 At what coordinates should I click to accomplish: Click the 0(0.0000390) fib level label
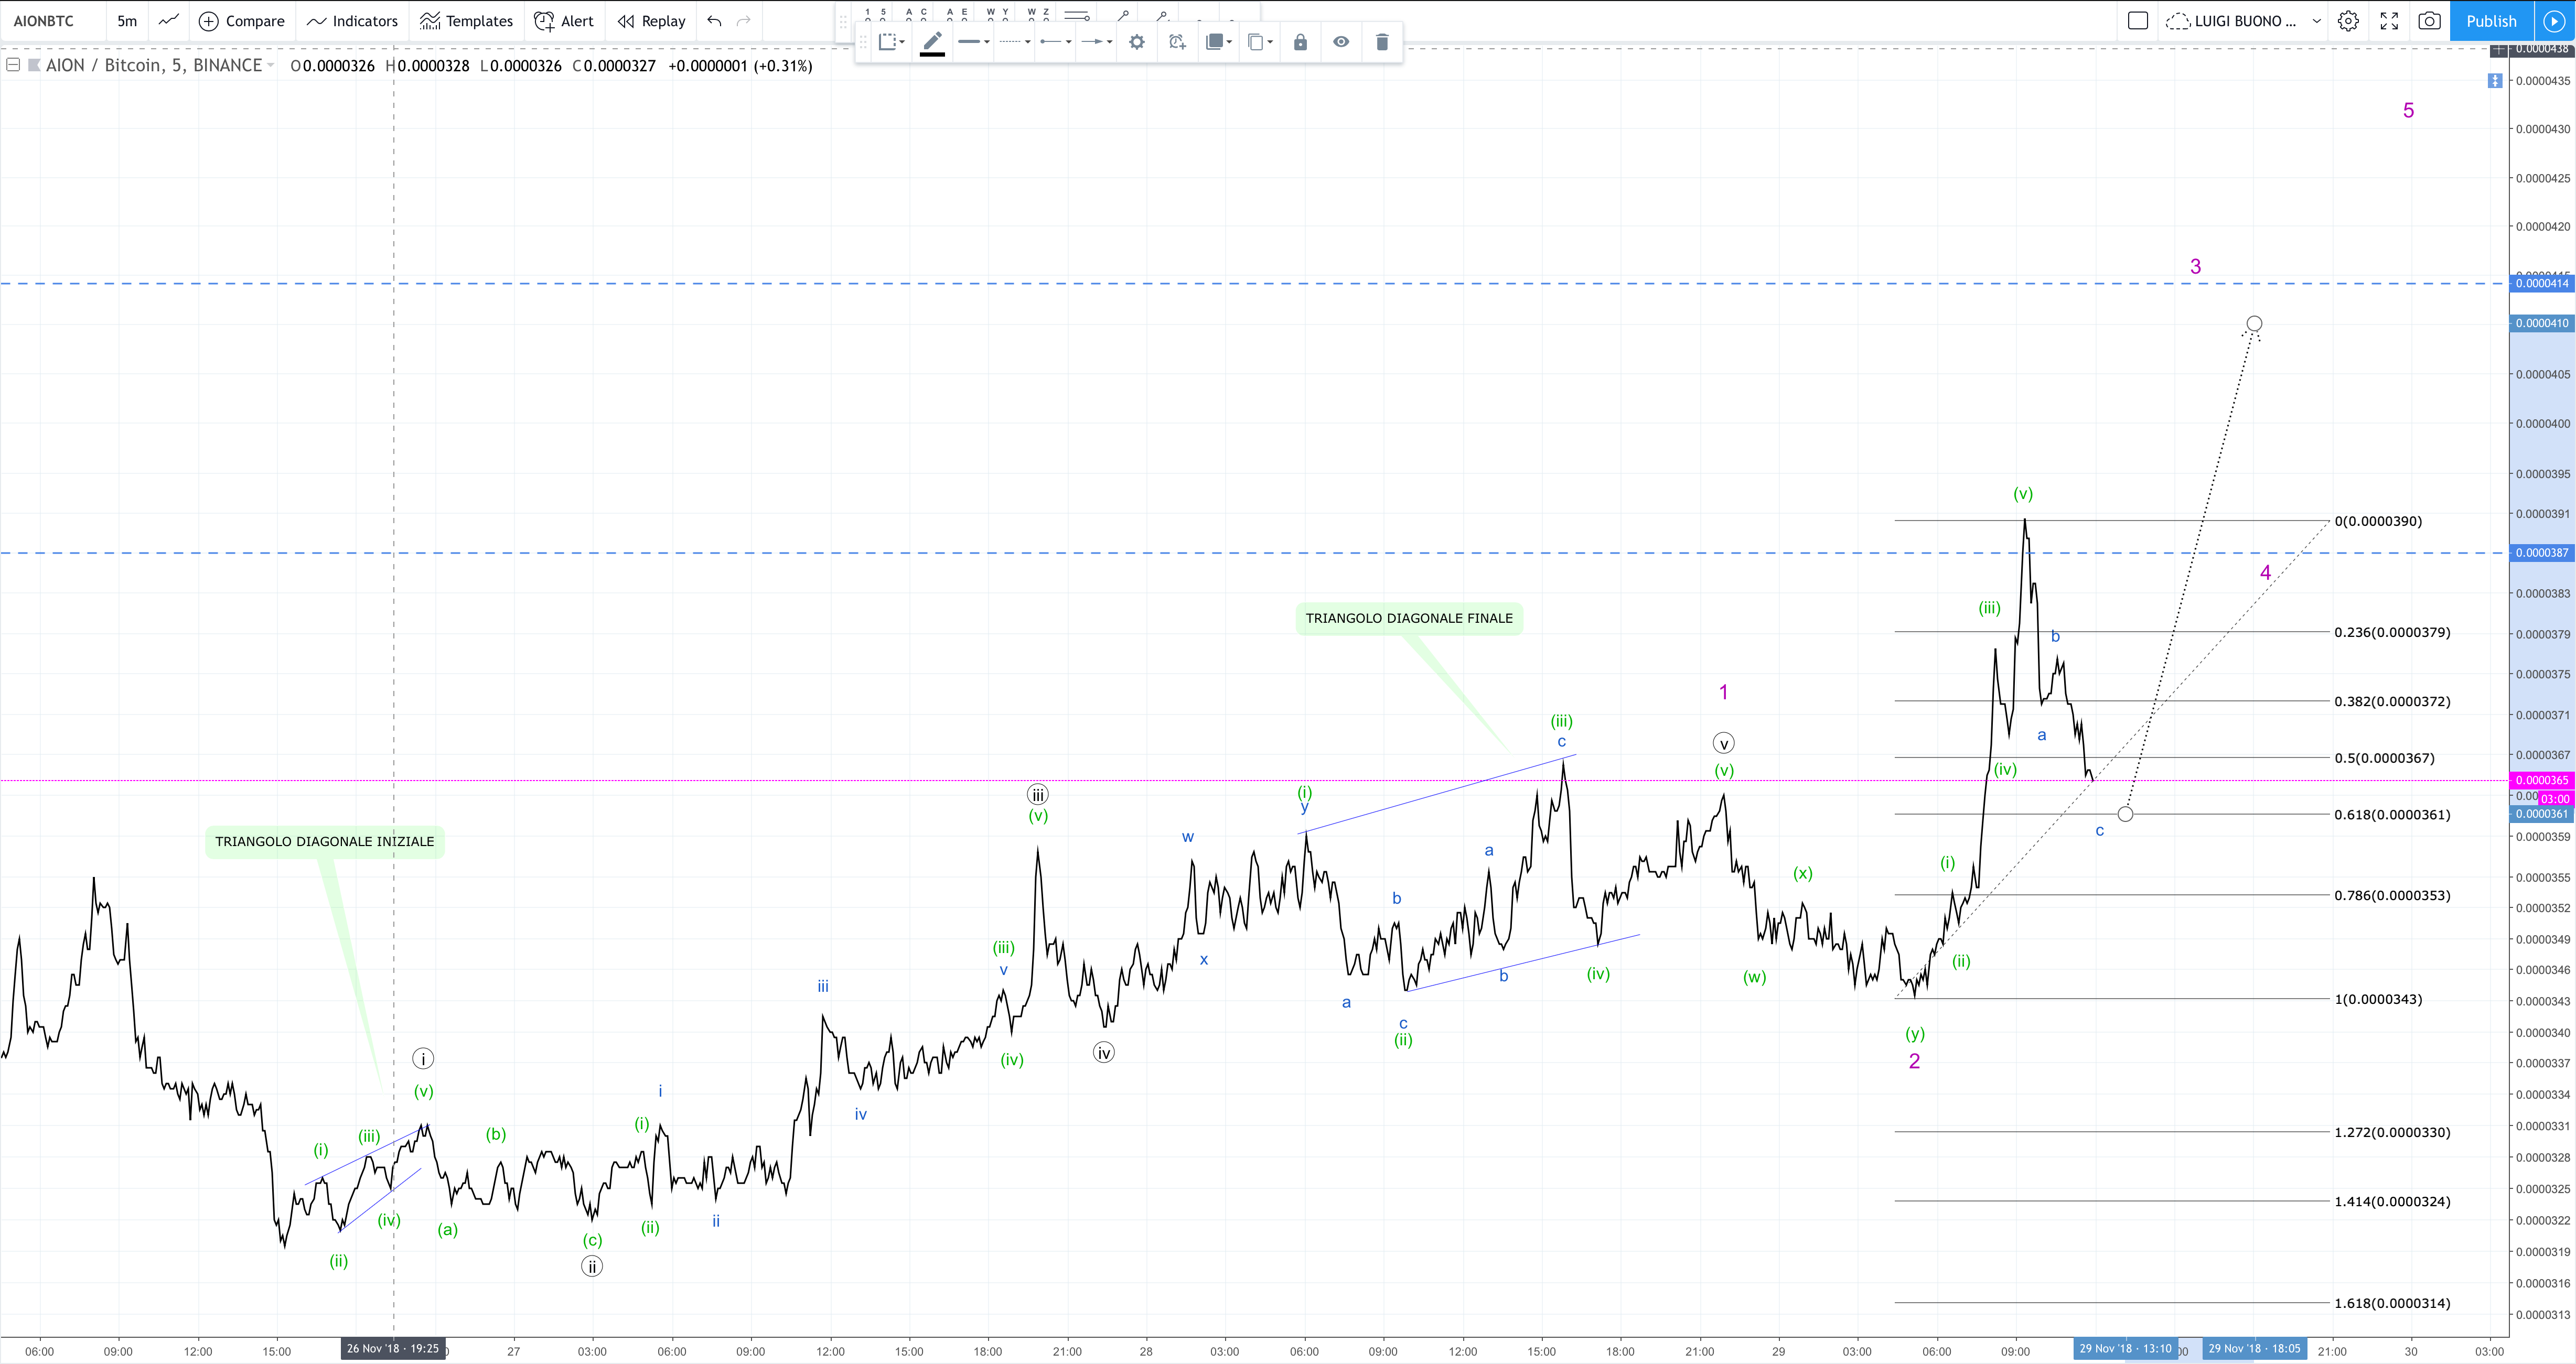[2378, 521]
